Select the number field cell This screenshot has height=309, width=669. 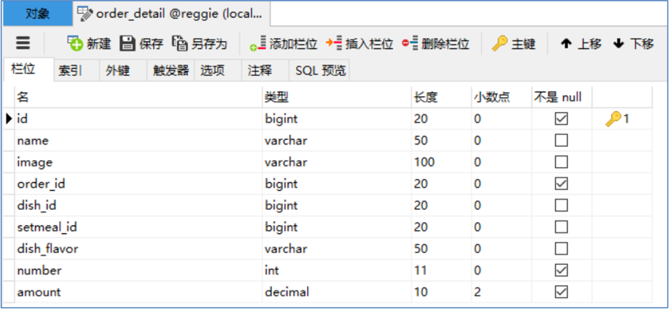point(138,270)
